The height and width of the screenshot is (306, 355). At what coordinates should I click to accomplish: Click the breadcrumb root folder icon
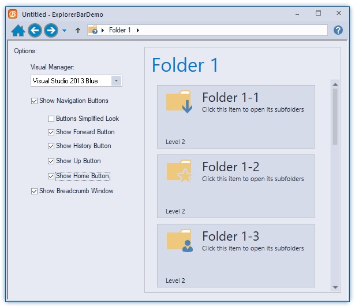(x=93, y=30)
